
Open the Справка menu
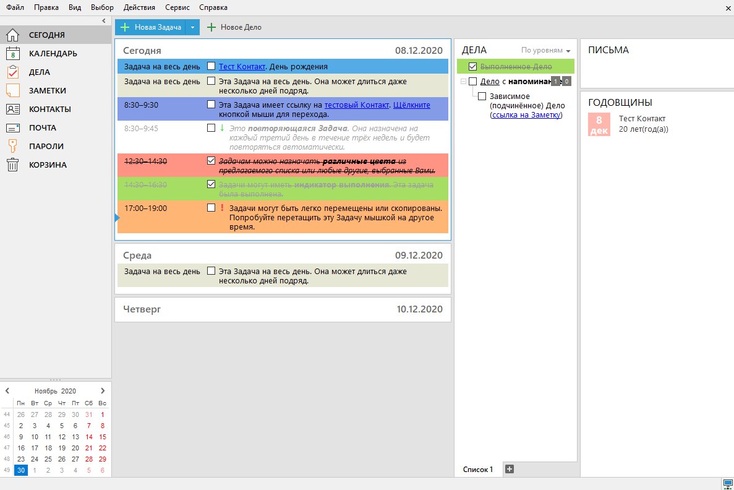click(213, 7)
